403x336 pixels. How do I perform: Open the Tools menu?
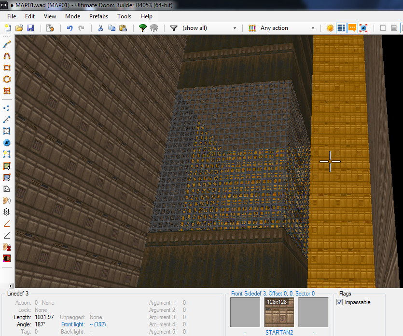tap(124, 16)
